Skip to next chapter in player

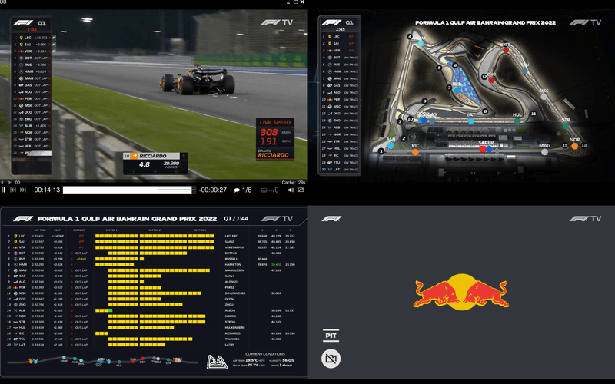tap(23, 190)
